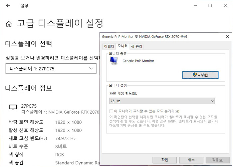The width and height of the screenshot is (233, 167).
Task: Click the 색 공간 label
Action: (16, 163)
